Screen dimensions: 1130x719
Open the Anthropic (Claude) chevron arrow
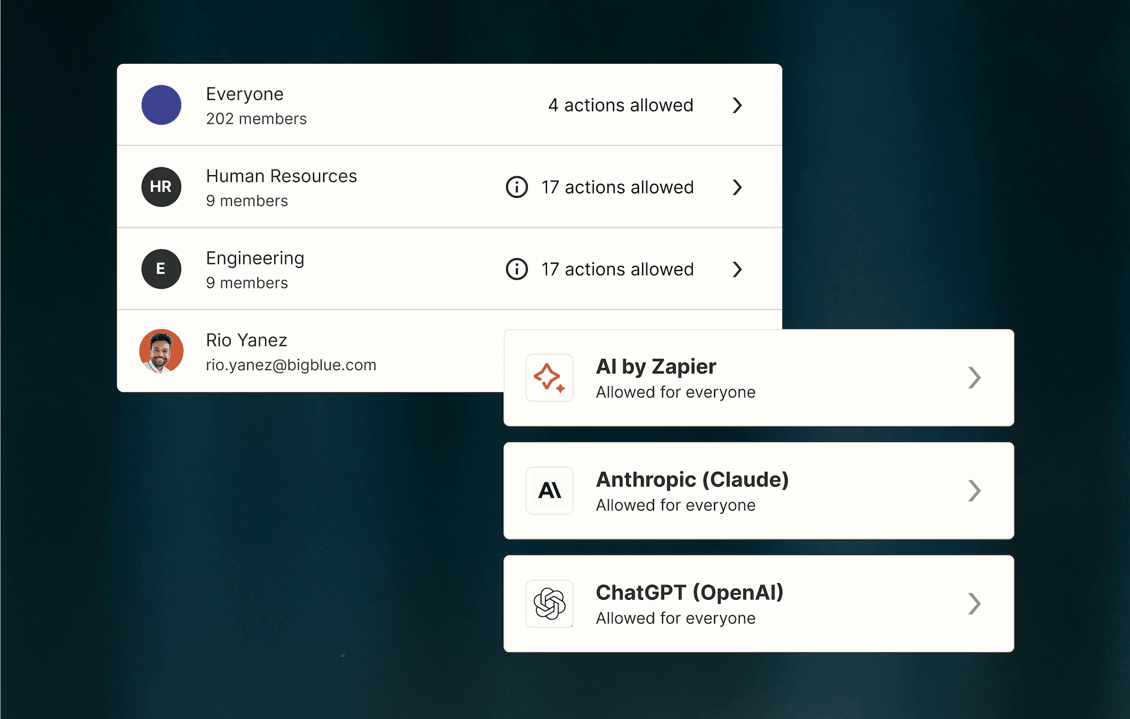click(974, 491)
